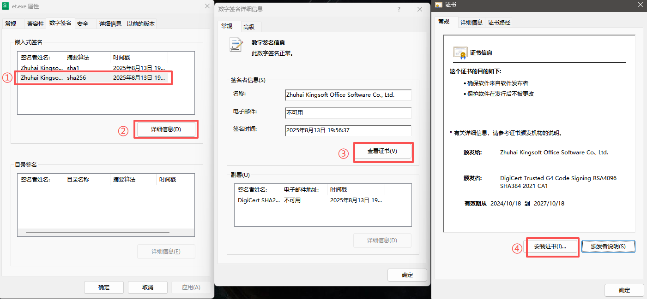Viewport: 647px width, 299px height.
Task: Select the DigiCert countersignature row
Action: (309, 200)
